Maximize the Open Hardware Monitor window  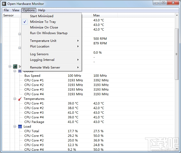coord(164,3)
